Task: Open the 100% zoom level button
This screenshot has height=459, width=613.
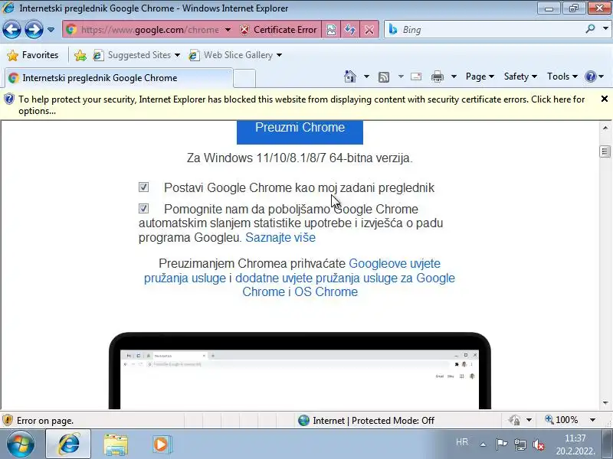Action: click(562, 420)
